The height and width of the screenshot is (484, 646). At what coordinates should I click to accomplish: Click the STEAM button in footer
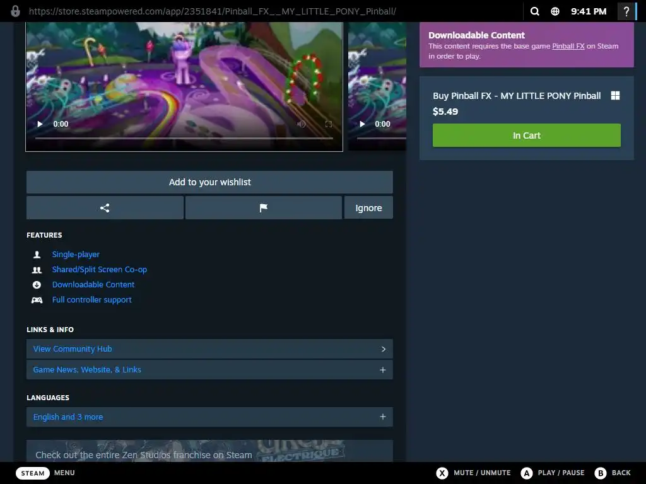pyautogui.click(x=33, y=473)
